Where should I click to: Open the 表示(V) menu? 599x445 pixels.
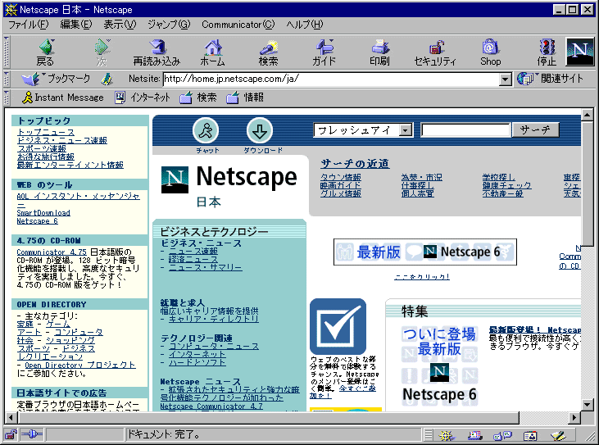120,25
